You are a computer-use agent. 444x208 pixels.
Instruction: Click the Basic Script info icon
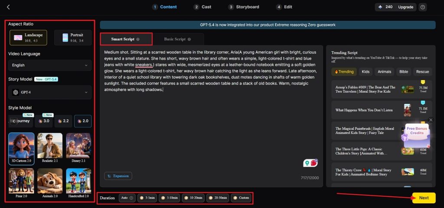tap(189, 39)
